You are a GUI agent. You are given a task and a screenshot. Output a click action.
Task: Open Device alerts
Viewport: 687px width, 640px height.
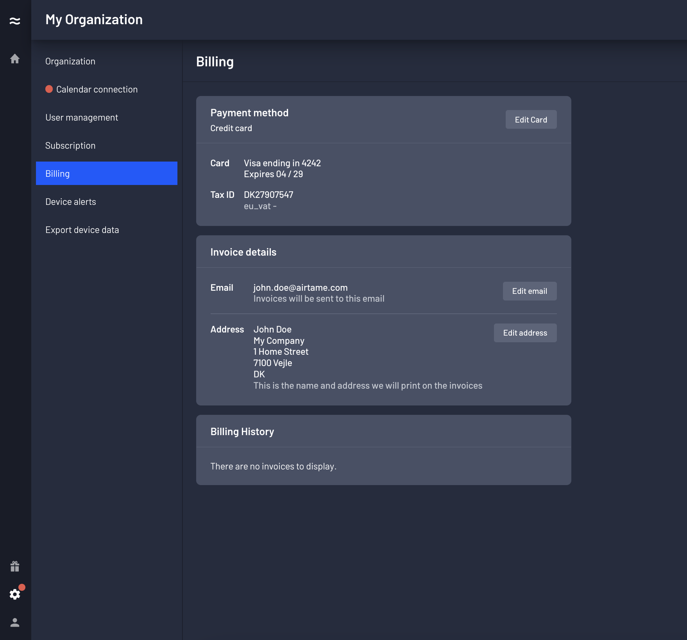[x=71, y=201]
